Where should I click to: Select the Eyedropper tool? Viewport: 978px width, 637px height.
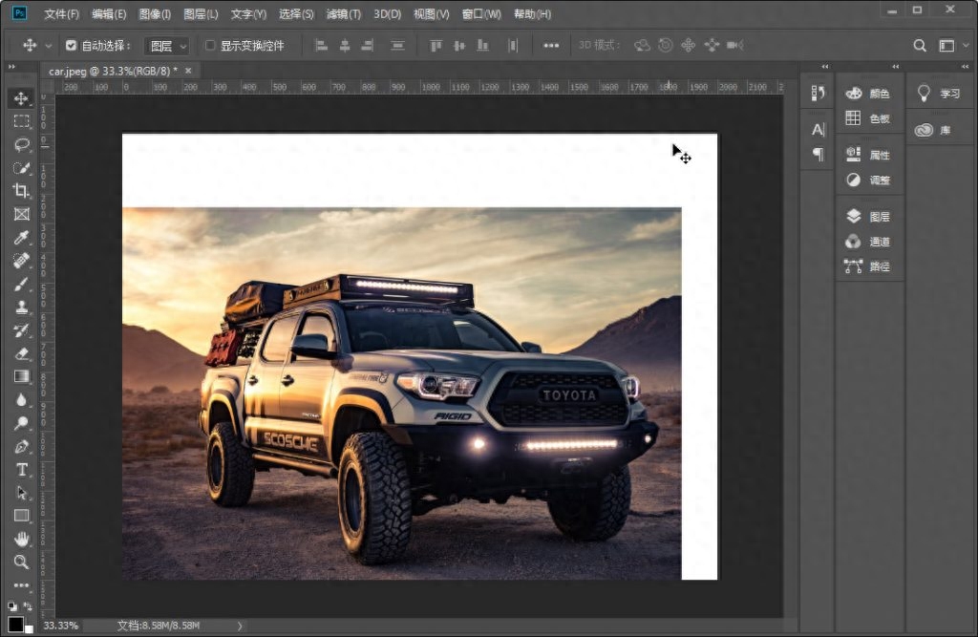point(21,237)
